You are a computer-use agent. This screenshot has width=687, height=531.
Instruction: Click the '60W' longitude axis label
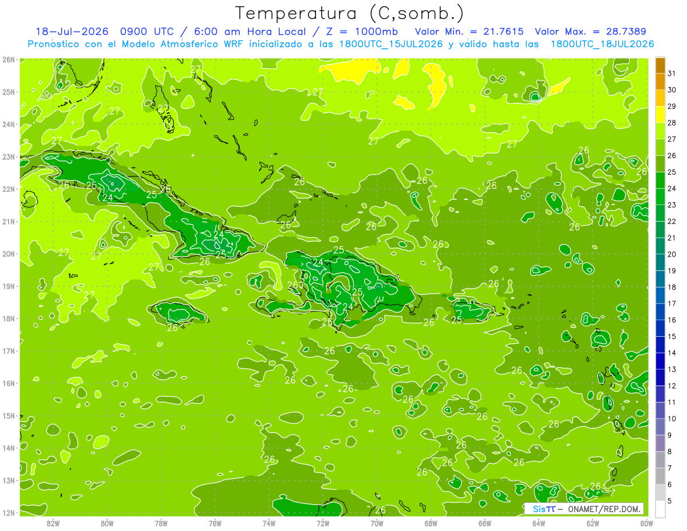pyautogui.click(x=647, y=523)
